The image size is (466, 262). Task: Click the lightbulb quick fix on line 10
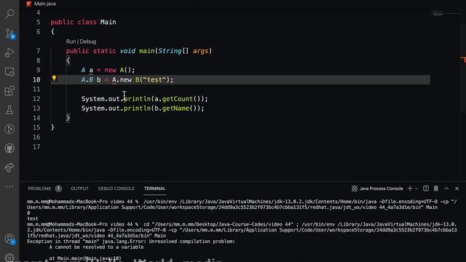[x=54, y=78]
